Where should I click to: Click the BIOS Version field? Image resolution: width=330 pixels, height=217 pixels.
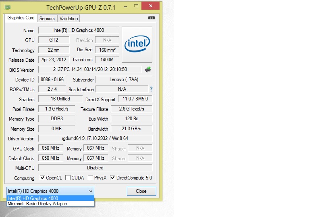point(90,69)
